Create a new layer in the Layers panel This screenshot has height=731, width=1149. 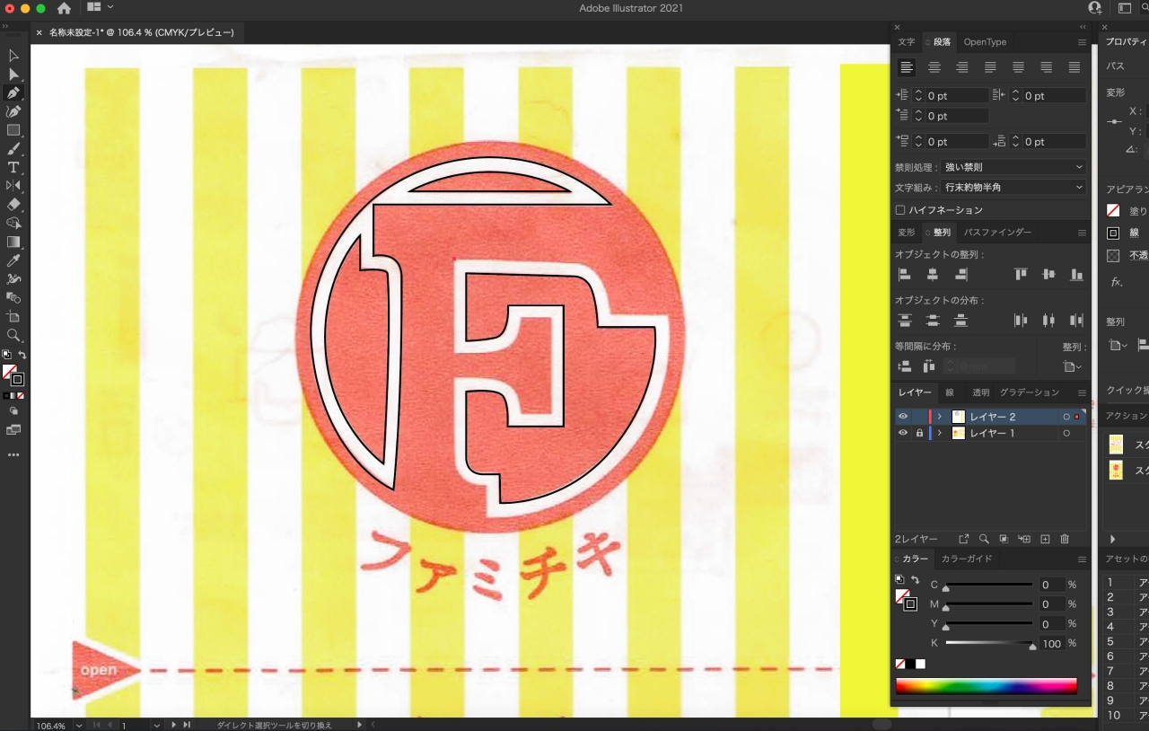point(1045,539)
